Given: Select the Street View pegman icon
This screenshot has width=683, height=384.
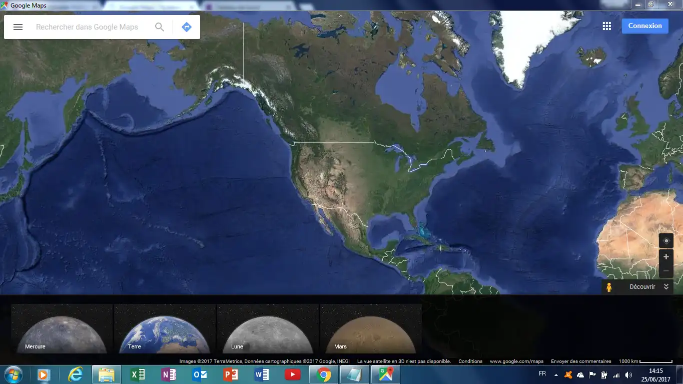Looking at the screenshot, I should [609, 287].
